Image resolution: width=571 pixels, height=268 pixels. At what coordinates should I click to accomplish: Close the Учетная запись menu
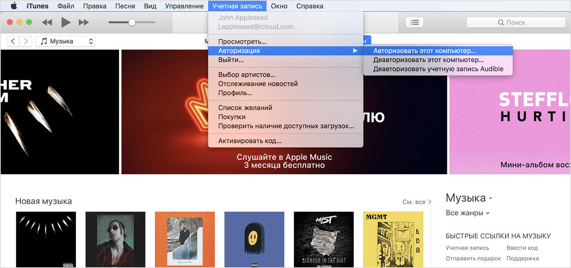237,6
